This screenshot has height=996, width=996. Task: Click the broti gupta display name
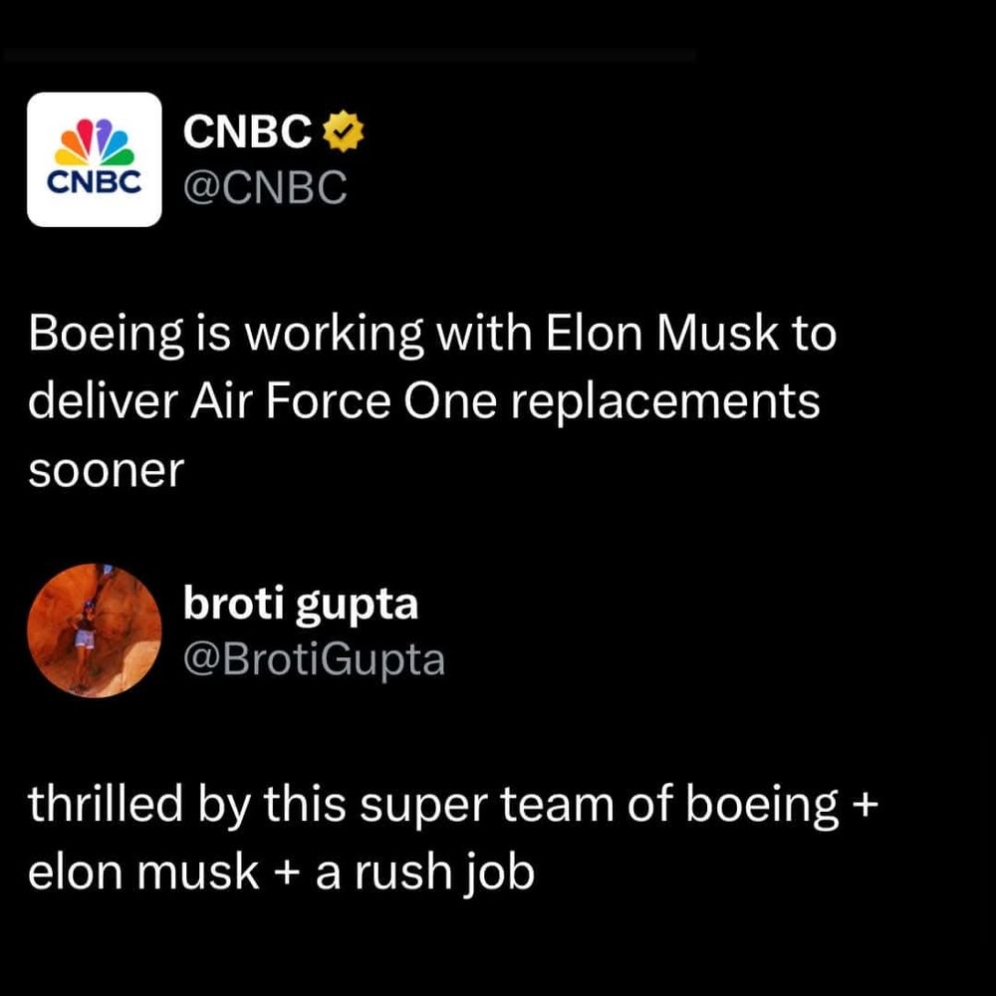pyautogui.click(x=300, y=604)
